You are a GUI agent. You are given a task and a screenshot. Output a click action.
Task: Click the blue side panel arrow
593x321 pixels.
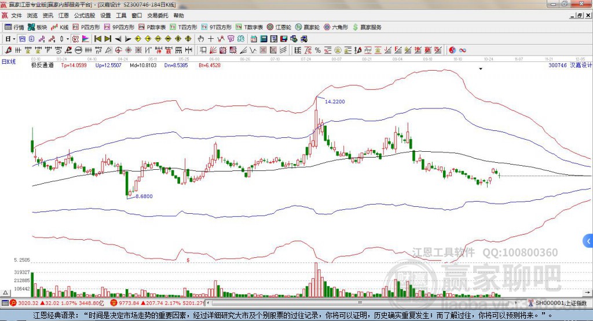tap(588, 241)
